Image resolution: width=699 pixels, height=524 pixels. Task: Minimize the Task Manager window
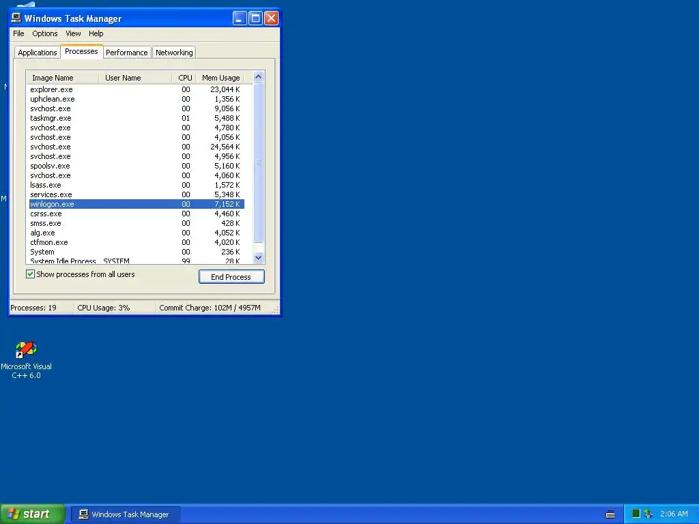(x=240, y=18)
